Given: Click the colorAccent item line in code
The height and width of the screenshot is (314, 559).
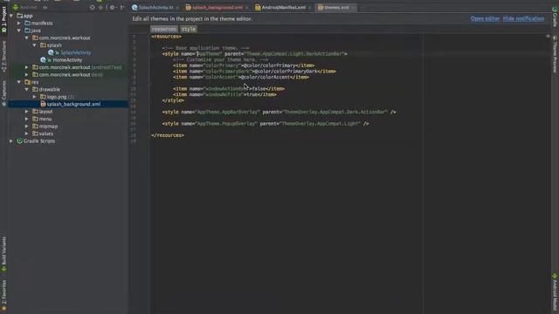Looking at the screenshot, I should click(241, 78).
